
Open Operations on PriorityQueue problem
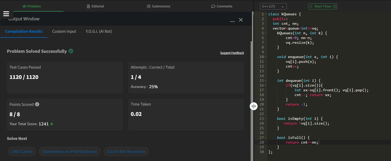click(70, 152)
